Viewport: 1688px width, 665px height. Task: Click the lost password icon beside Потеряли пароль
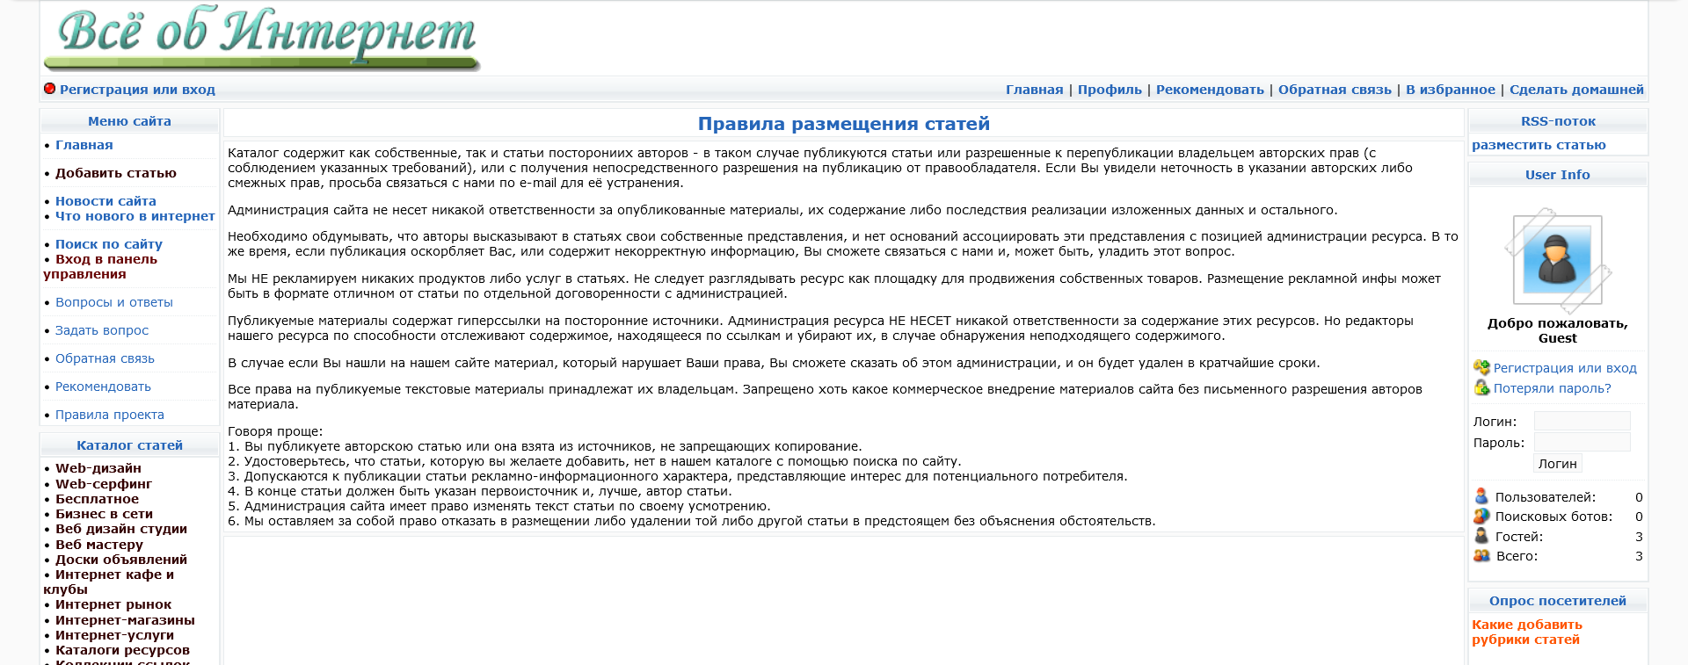[1481, 387]
